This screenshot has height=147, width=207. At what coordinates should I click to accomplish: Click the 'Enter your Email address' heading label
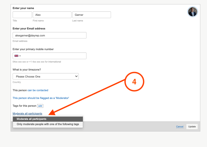coord(29,28)
